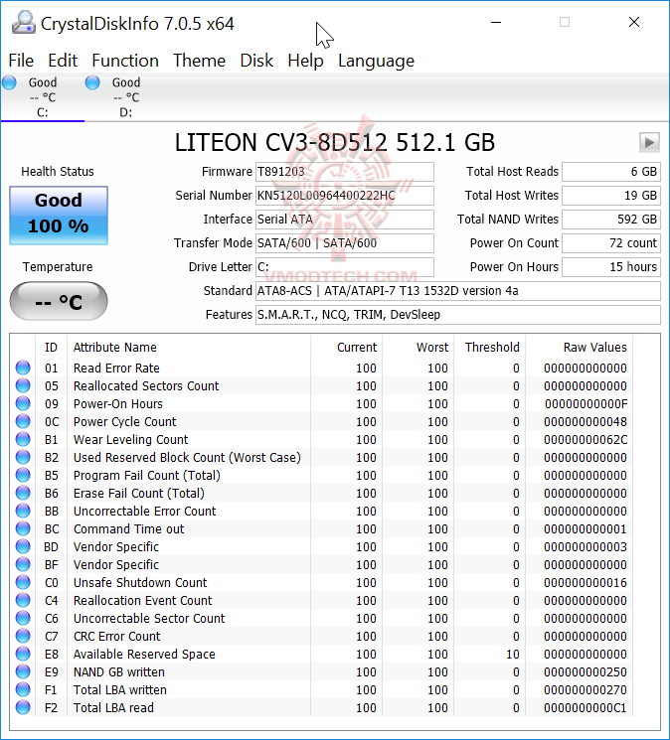Switch to the D: disk tab
670x740 pixels.
(125, 97)
